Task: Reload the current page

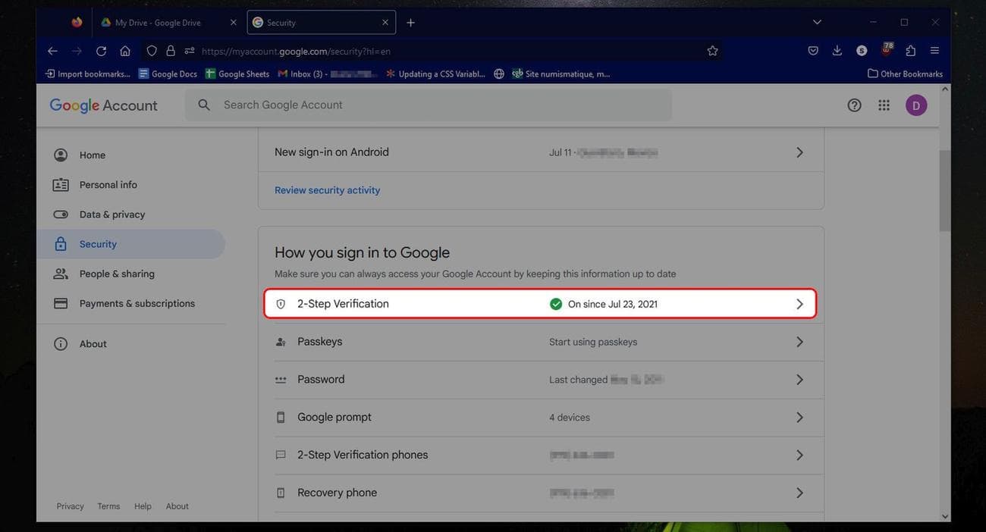Action: 101,51
